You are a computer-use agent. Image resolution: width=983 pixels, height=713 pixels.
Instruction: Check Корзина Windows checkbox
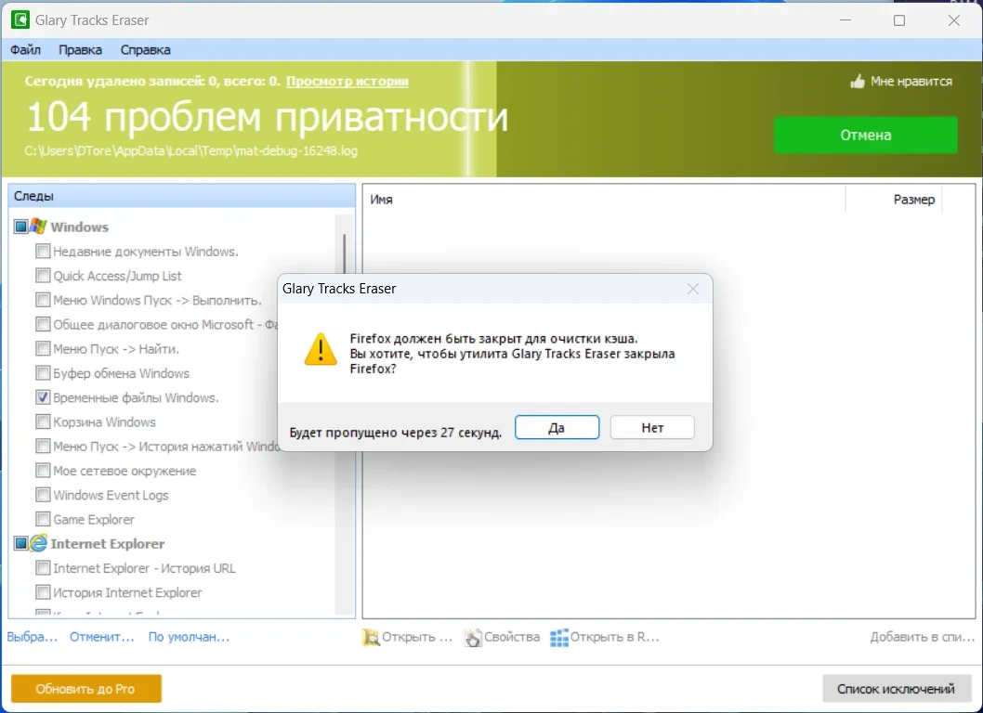(43, 422)
